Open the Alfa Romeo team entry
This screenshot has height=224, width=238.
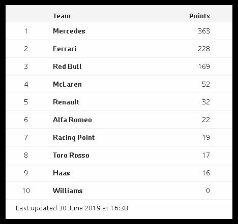[x=72, y=120]
